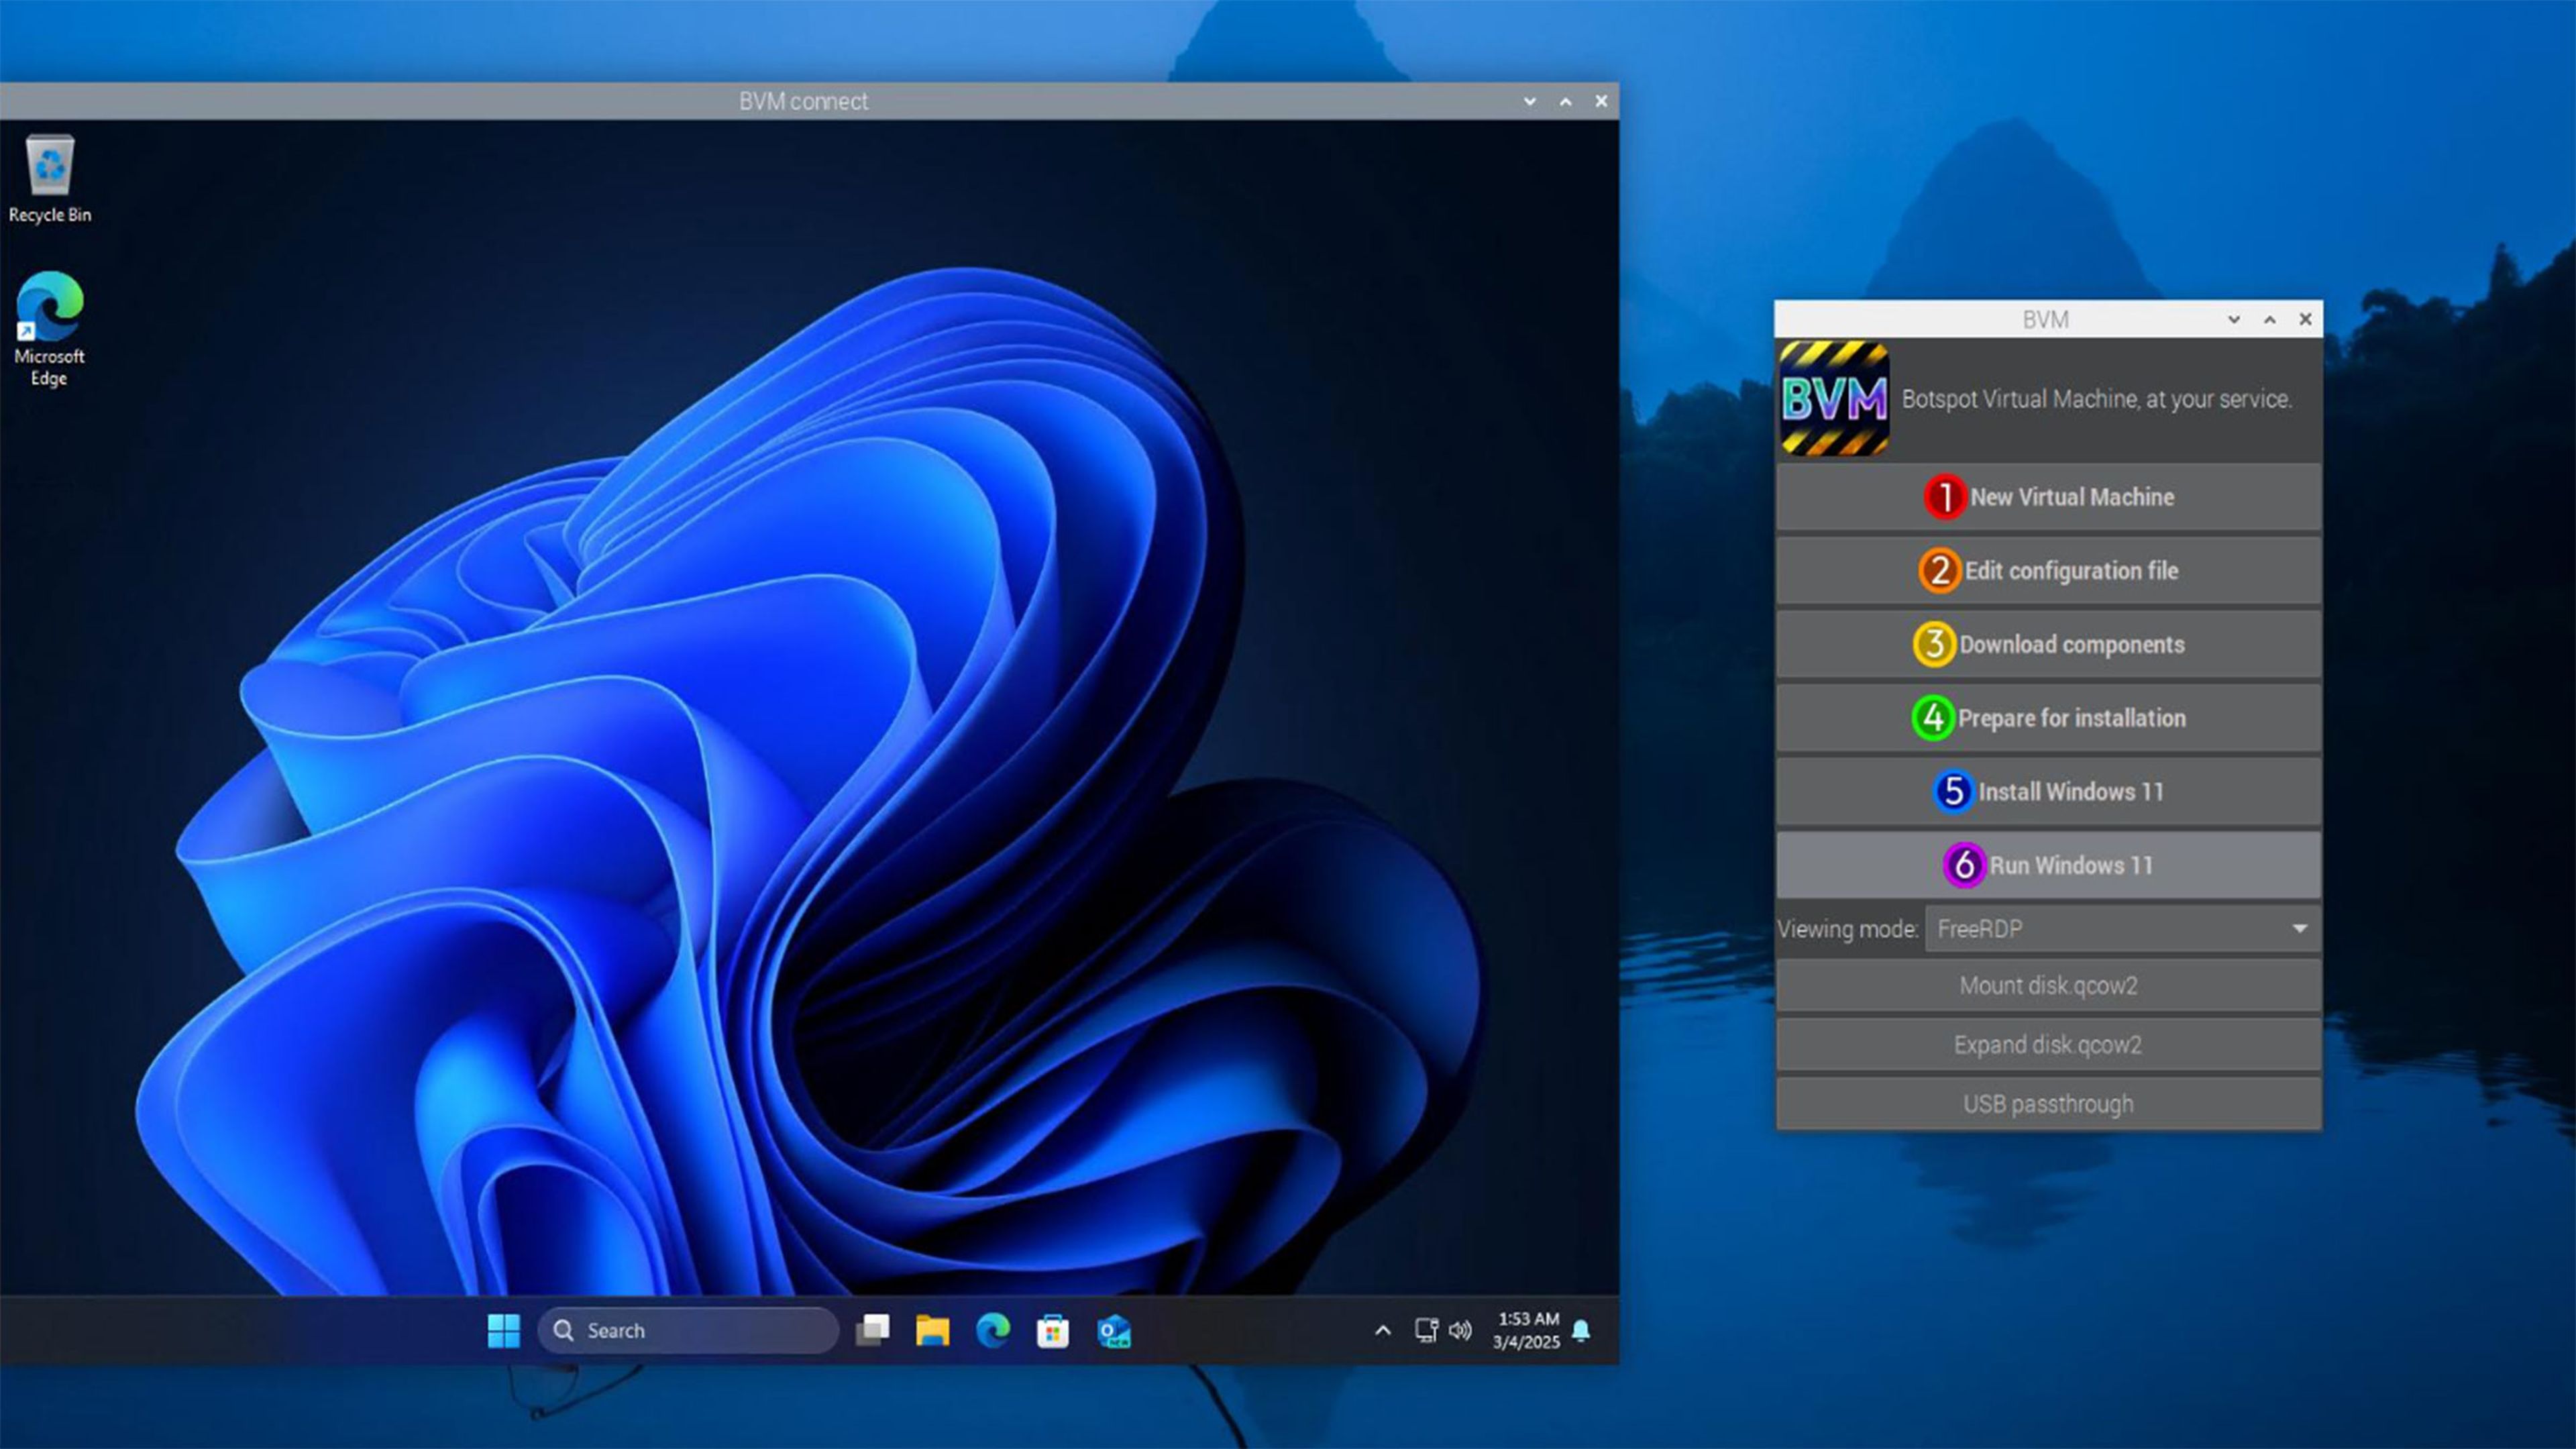Click the taskbar Search box
This screenshot has width=2576, height=1449.
coord(688,1331)
